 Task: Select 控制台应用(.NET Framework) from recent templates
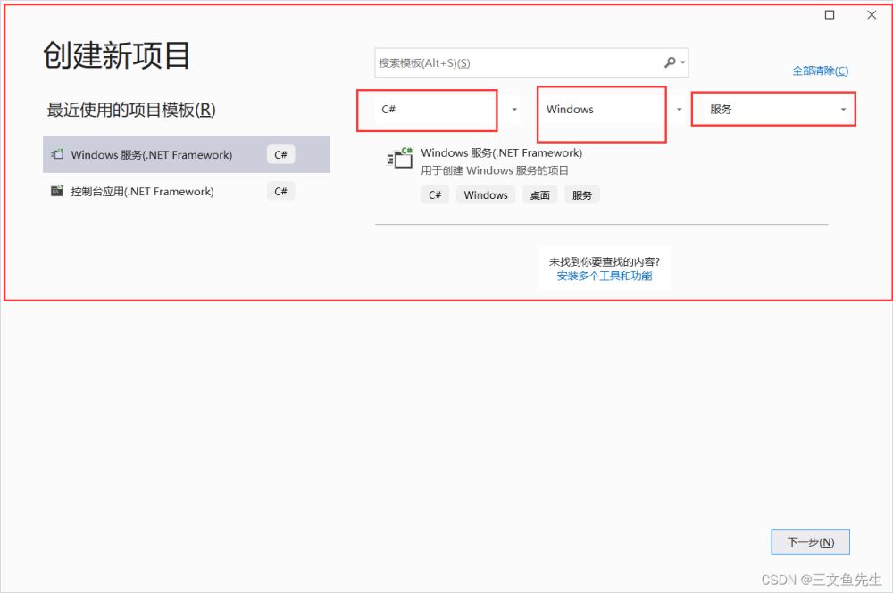[143, 191]
